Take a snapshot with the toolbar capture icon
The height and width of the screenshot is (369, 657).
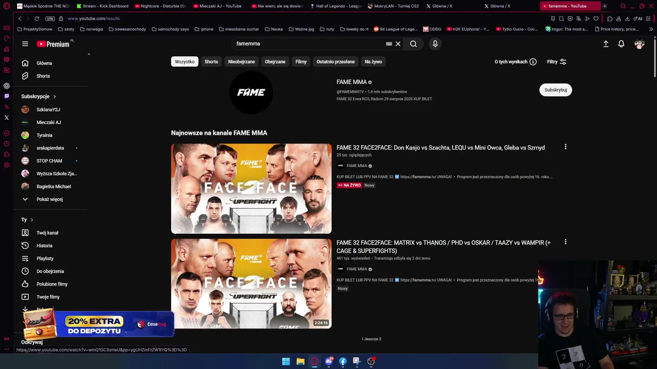[561, 19]
